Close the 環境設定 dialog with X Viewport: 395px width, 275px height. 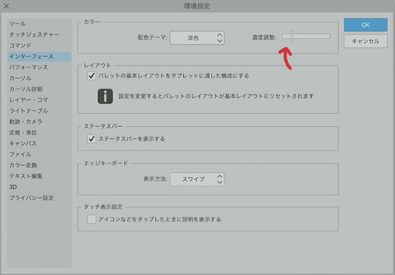6,6
